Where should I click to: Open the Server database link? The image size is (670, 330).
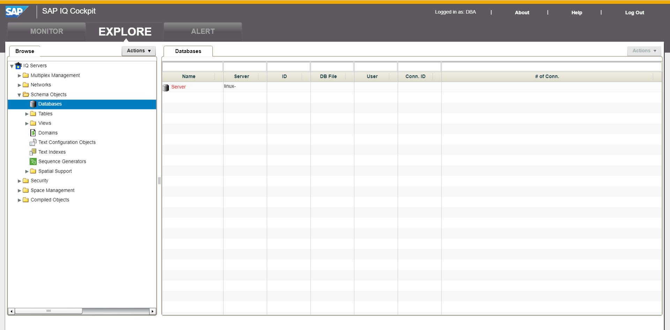(178, 87)
